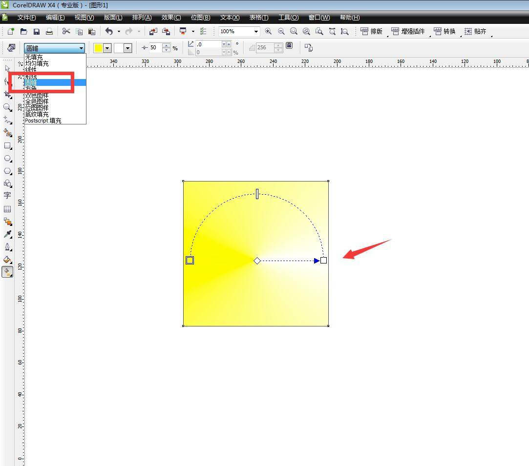Expand the yellow start color dropdown
This screenshot has width=529, height=466.
coord(107,48)
